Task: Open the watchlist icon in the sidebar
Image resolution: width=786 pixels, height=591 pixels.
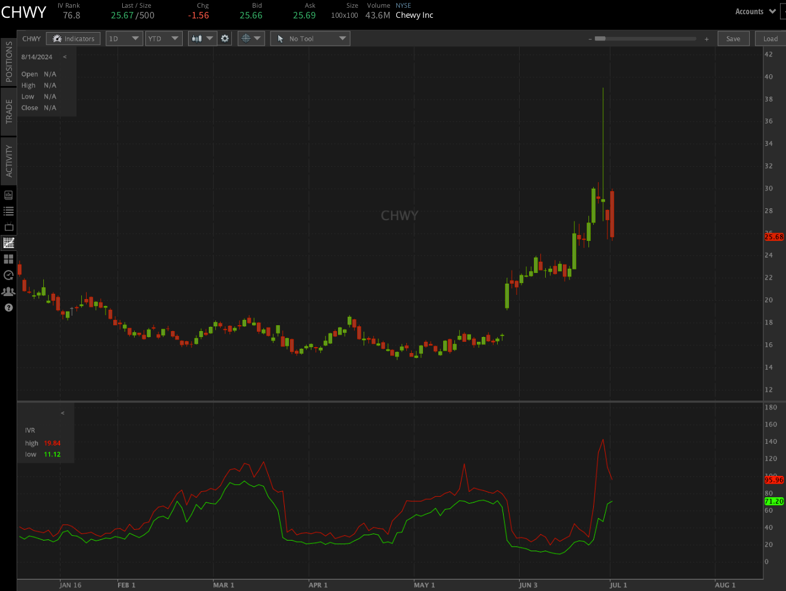Action: click(8, 211)
